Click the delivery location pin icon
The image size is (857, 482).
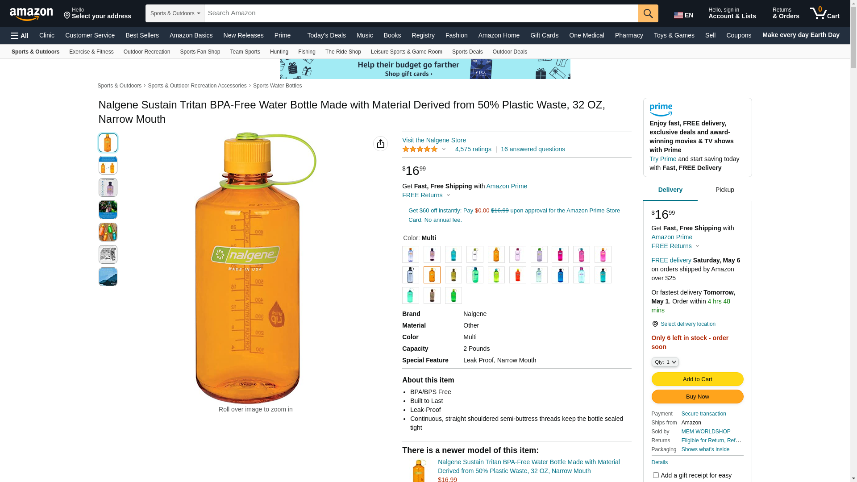pyautogui.click(x=655, y=324)
